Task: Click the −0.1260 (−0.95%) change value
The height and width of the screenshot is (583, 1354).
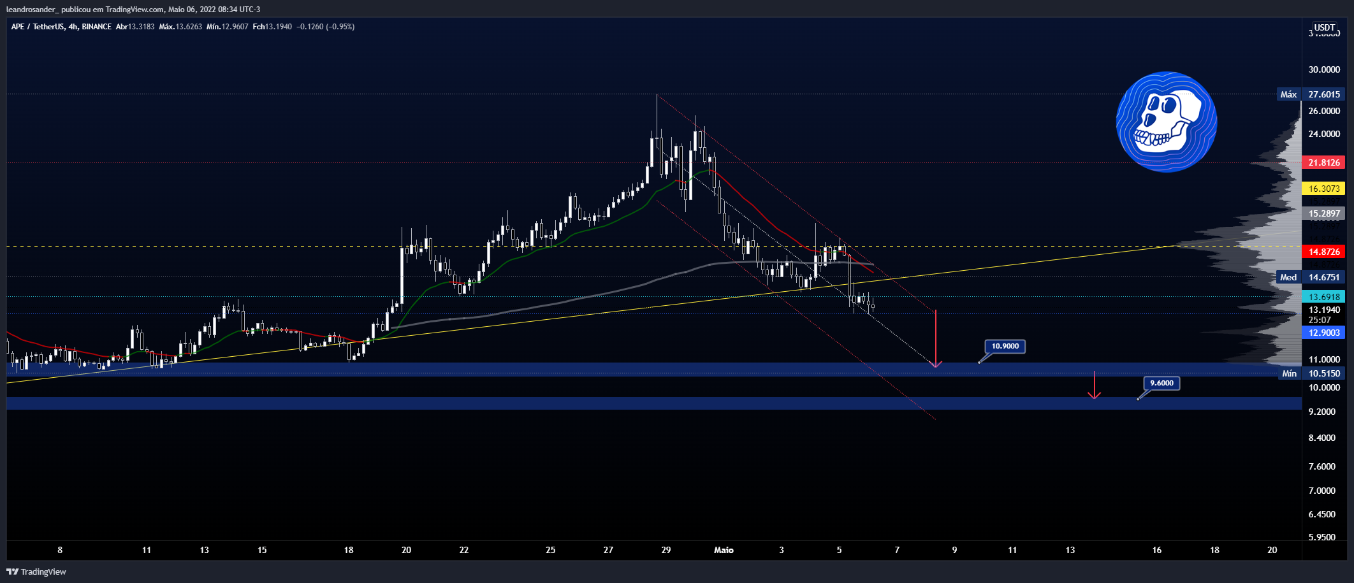Action: point(326,27)
